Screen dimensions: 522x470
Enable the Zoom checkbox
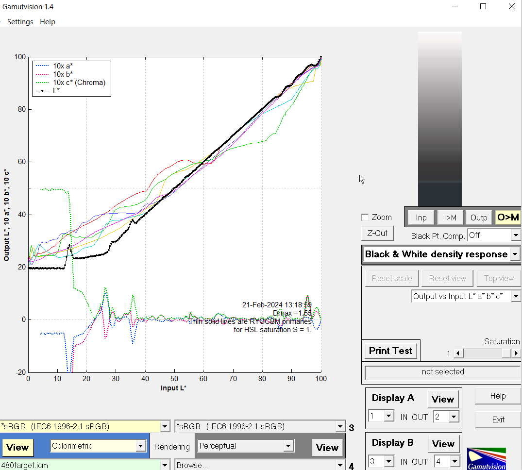click(365, 218)
